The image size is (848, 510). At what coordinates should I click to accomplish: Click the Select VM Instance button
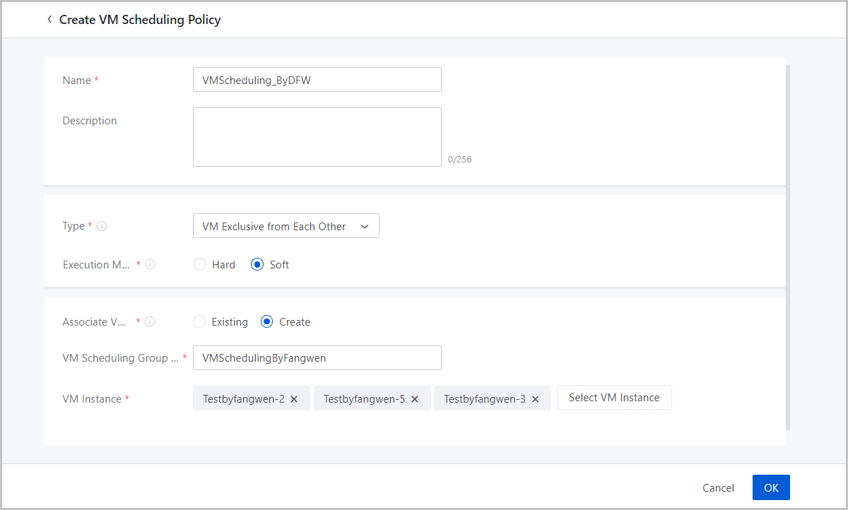point(613,398)
